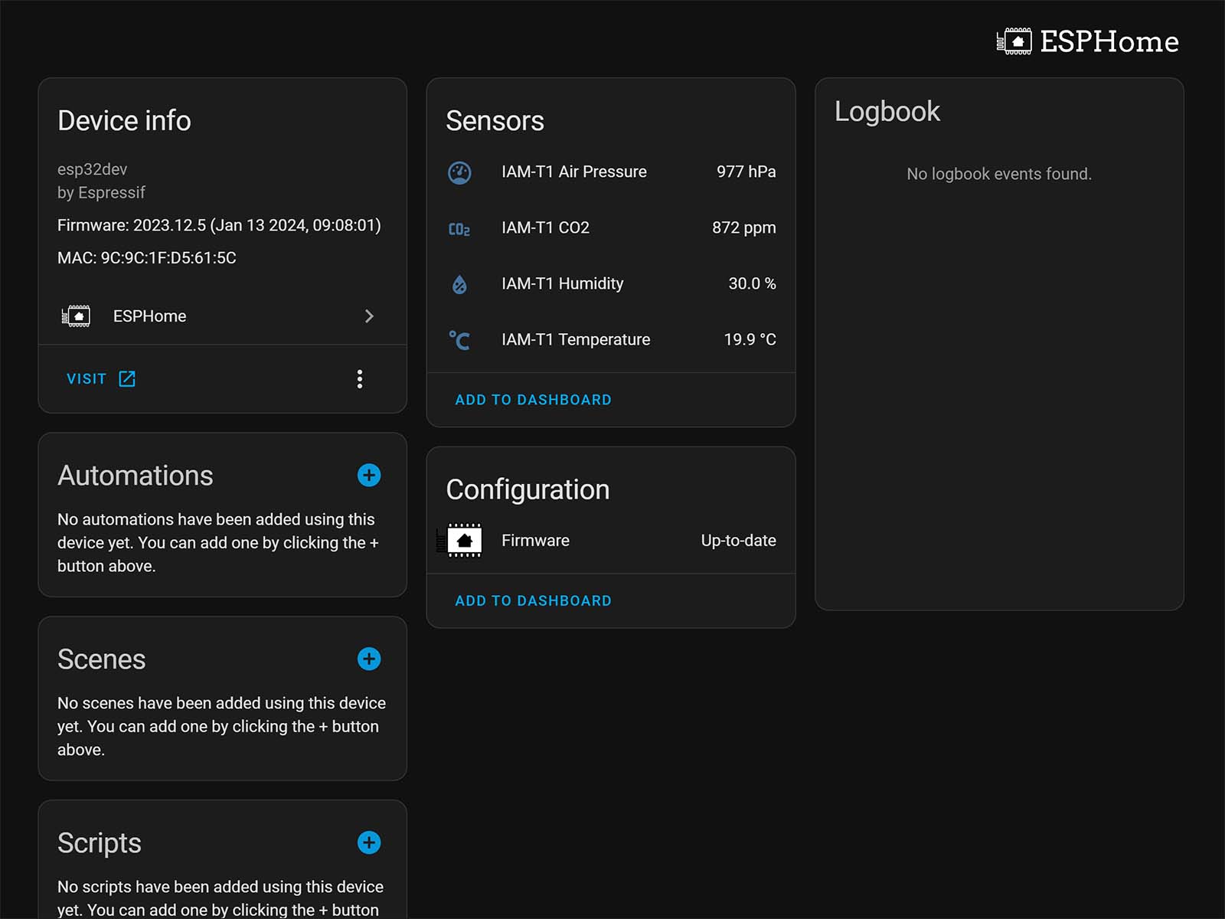Click the Humidity water drop icon

tap(459, 284)
